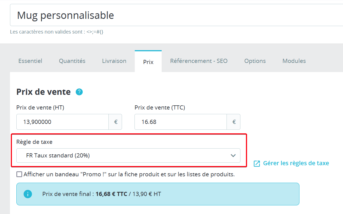This screenshot has width=343, height=214.
Task: Open the Modules tab
Action: point(294,61)
